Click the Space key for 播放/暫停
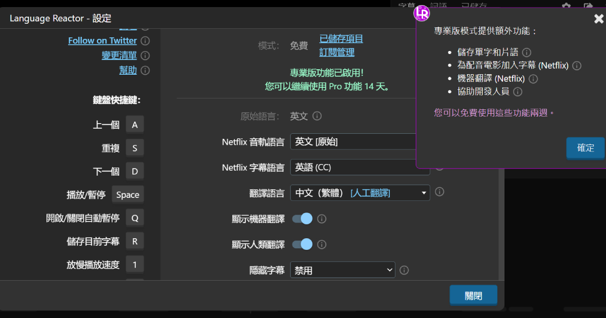This screenshot has height=318, width=606. tap(128, 195)
